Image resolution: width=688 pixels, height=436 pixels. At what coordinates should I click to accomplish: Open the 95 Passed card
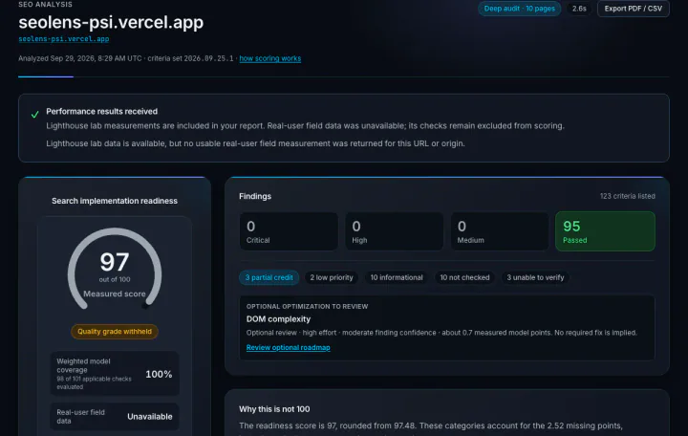click(605, 231)
